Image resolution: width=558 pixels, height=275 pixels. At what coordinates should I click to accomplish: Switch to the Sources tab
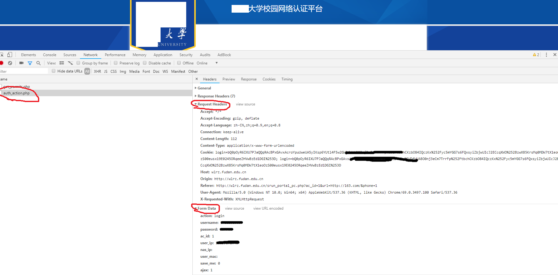(x=70, y=55)
